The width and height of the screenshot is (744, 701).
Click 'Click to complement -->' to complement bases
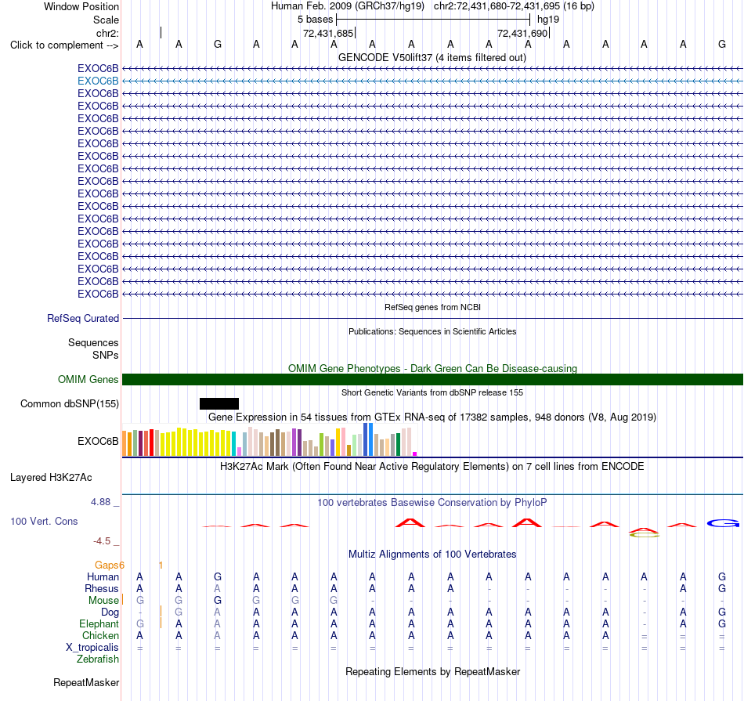(64, 45)
